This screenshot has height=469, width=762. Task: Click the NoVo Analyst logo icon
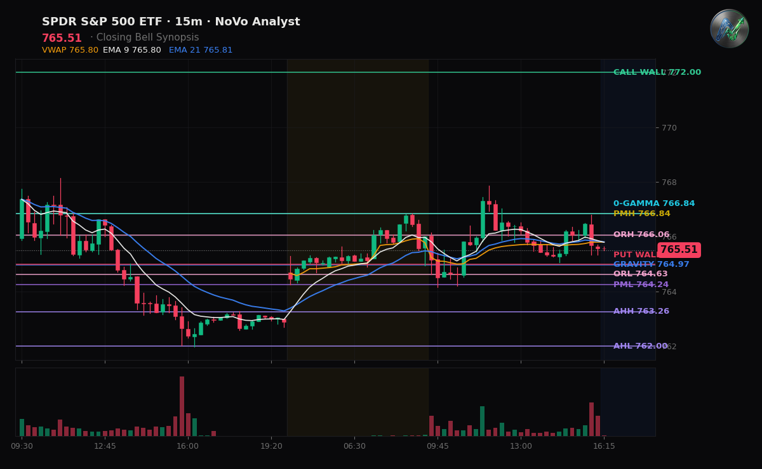(x=729, y=29)
